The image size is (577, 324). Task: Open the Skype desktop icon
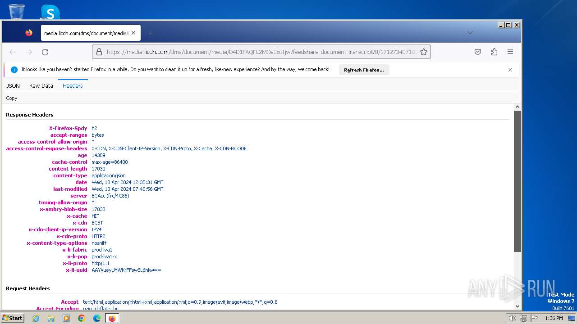click(x=50, y=12)
